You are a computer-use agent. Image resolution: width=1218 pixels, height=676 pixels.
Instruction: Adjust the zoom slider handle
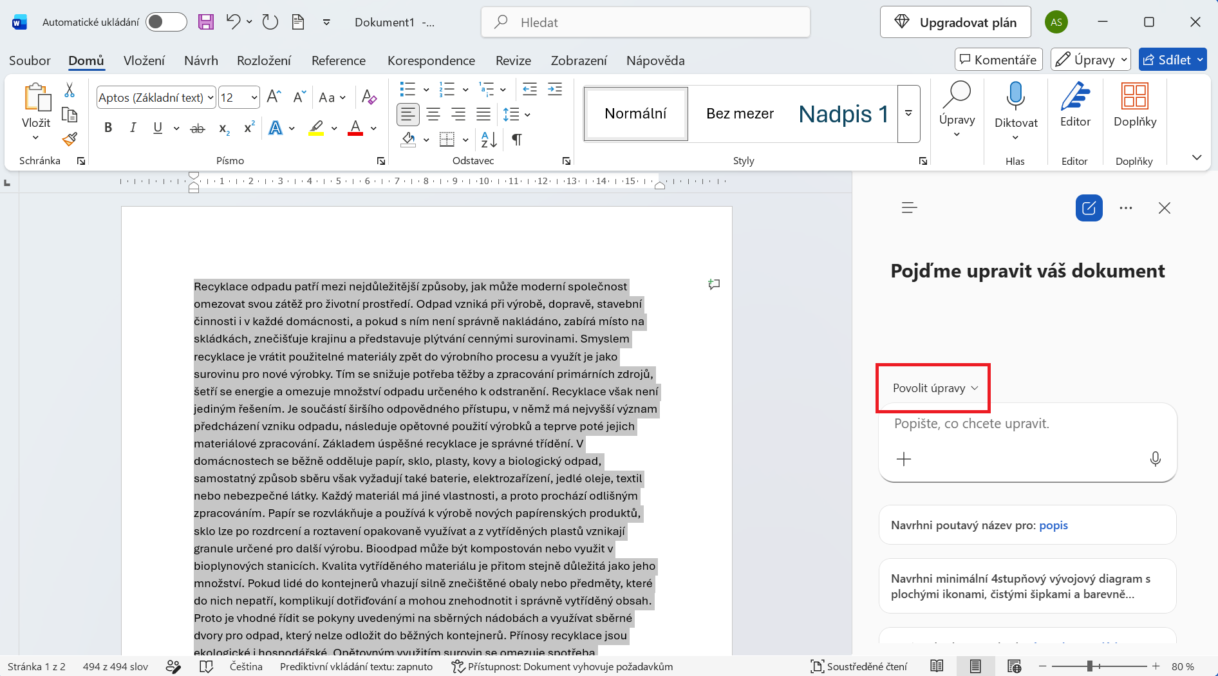[x=1090, y=666]
